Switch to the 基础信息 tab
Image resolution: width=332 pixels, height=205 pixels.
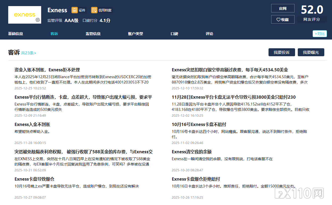tap(15, 34)
